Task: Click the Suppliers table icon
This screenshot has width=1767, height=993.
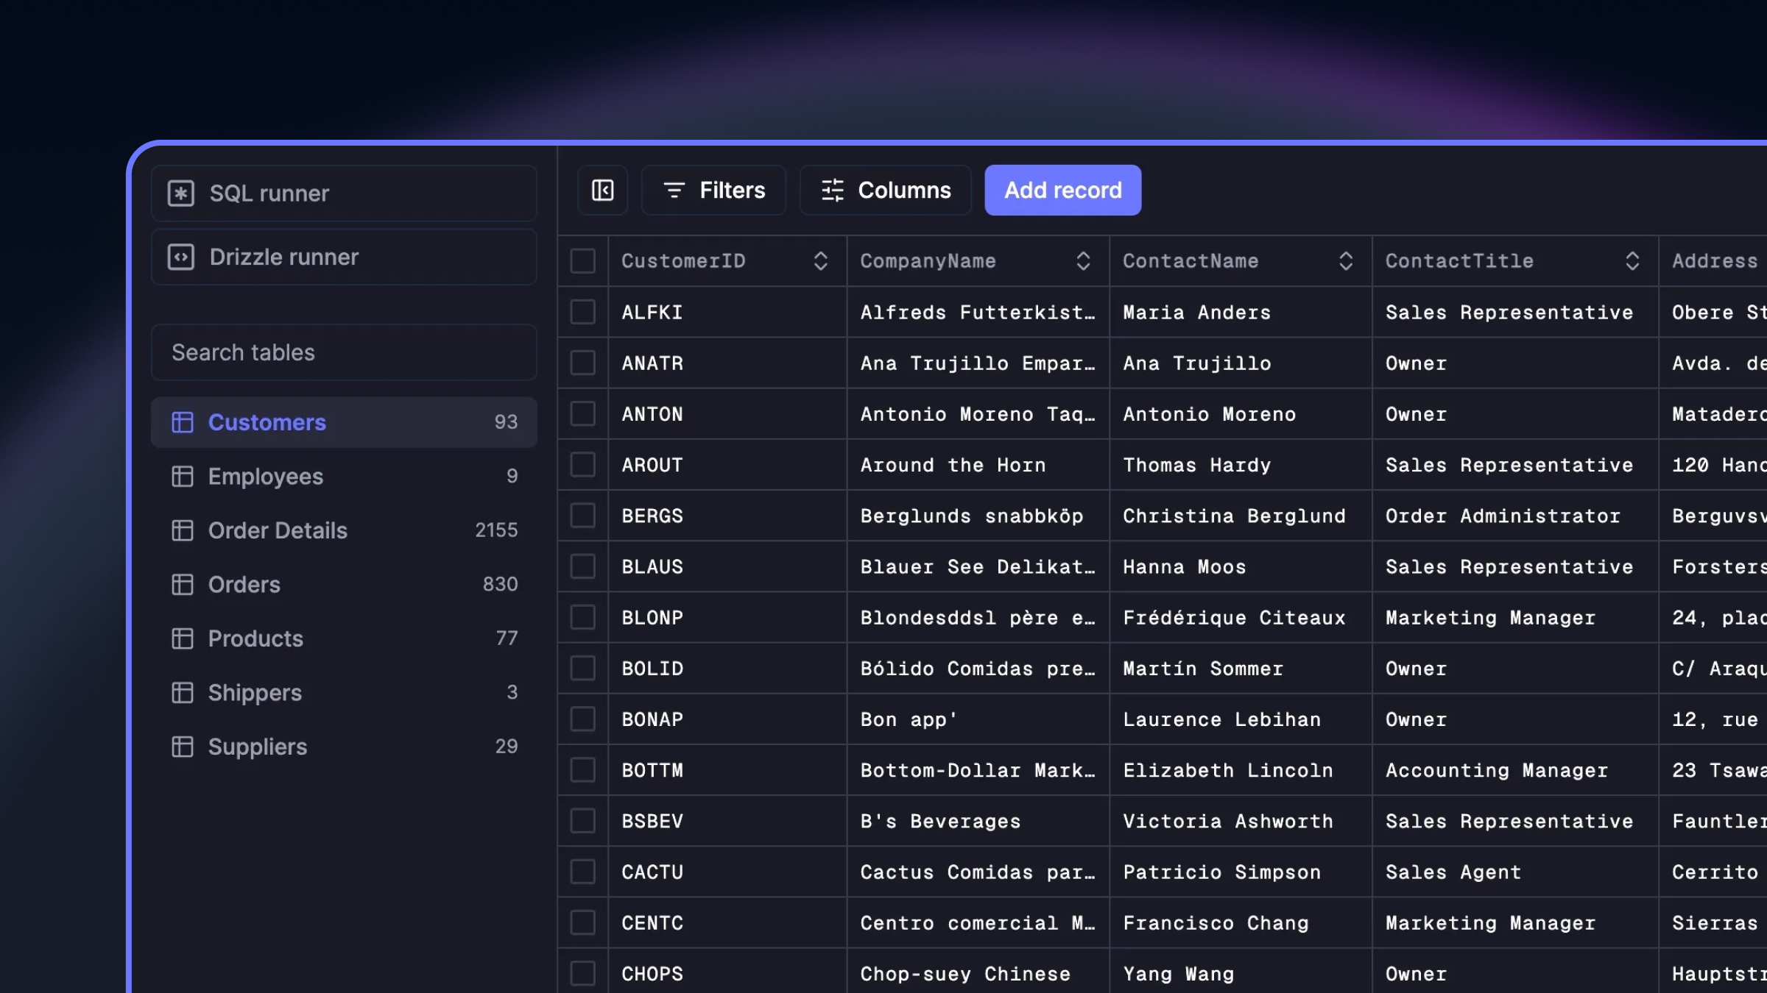Action: point(183,747)
